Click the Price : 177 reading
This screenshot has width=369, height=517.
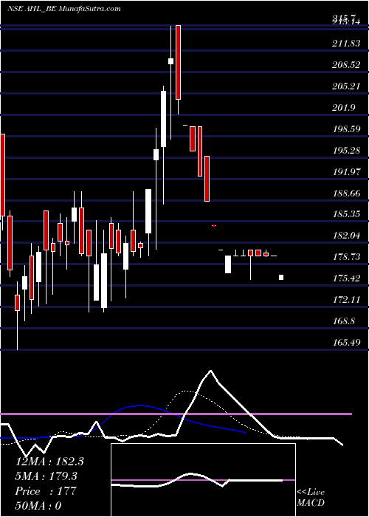pyautogui.click(x=46, y=491)
